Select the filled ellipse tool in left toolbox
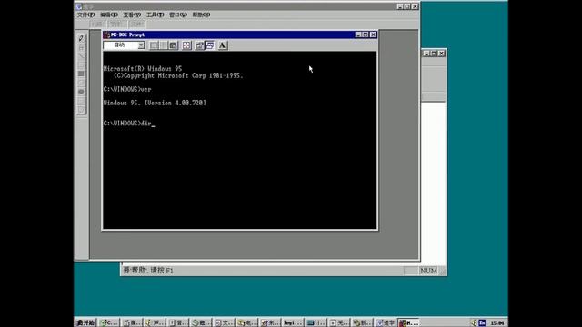Viewport: 582px width, 327px height. tap(81, 92)
